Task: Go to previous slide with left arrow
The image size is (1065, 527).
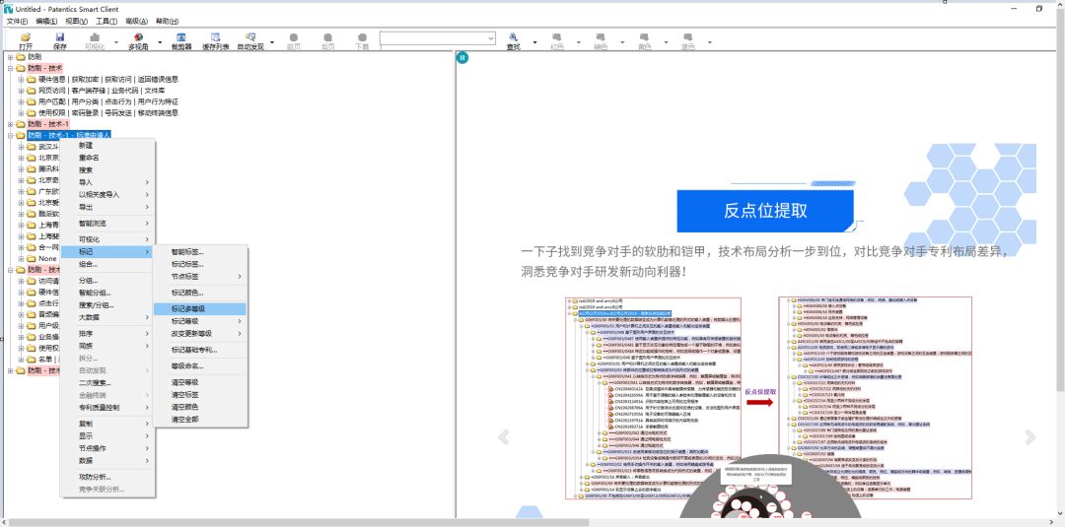Action: [x=503, y=437]
